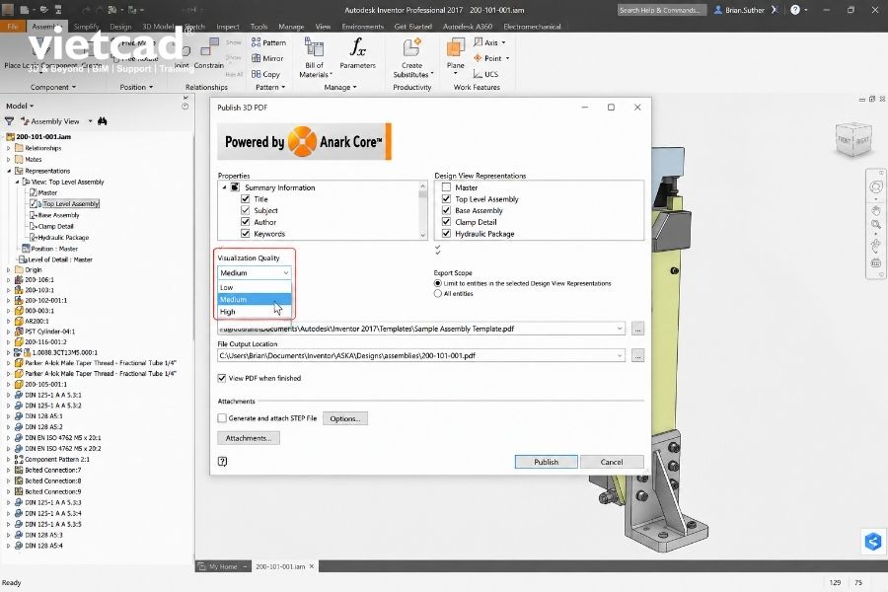Uncheck Top Level Assembly design view
The image size is (888, 592).
click(x=446, y=199)
